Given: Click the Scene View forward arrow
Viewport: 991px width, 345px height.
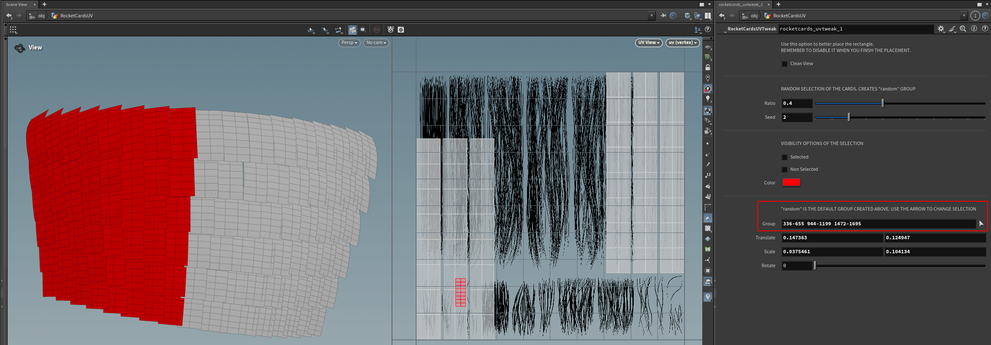Looking at the screenshot, I should tap(19, 16).
